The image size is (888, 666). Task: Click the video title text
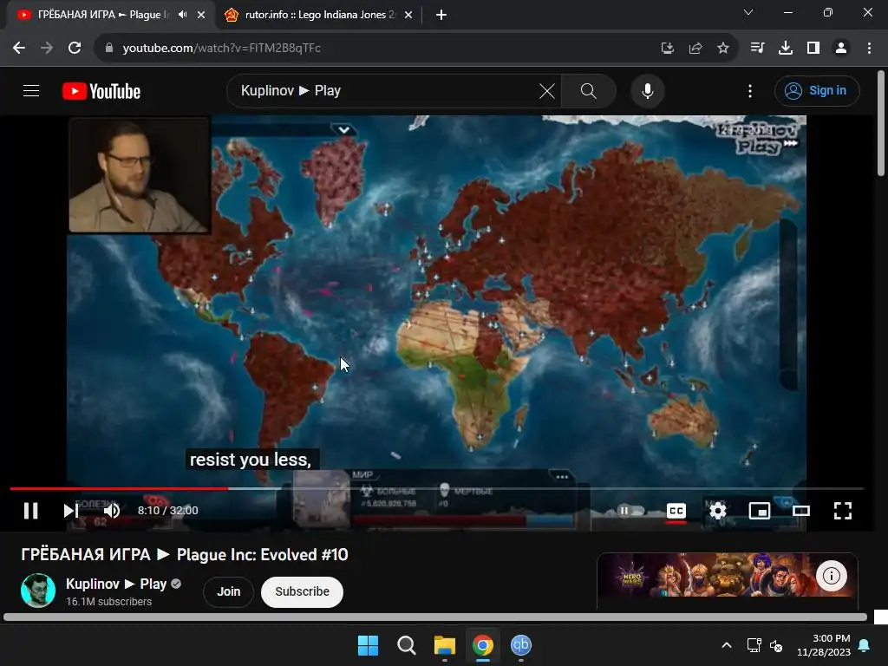[185, 554]
